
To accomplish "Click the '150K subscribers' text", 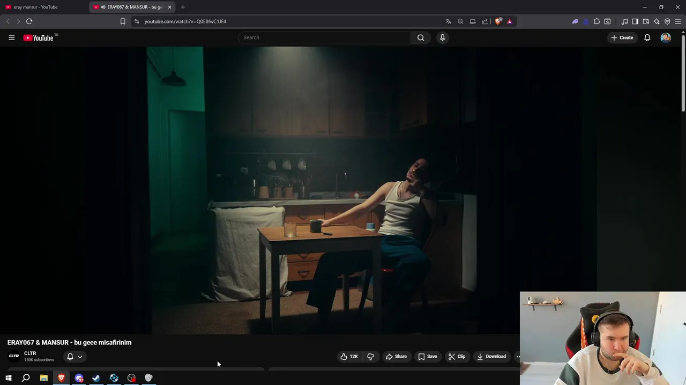I will click(x=39, y=360).
